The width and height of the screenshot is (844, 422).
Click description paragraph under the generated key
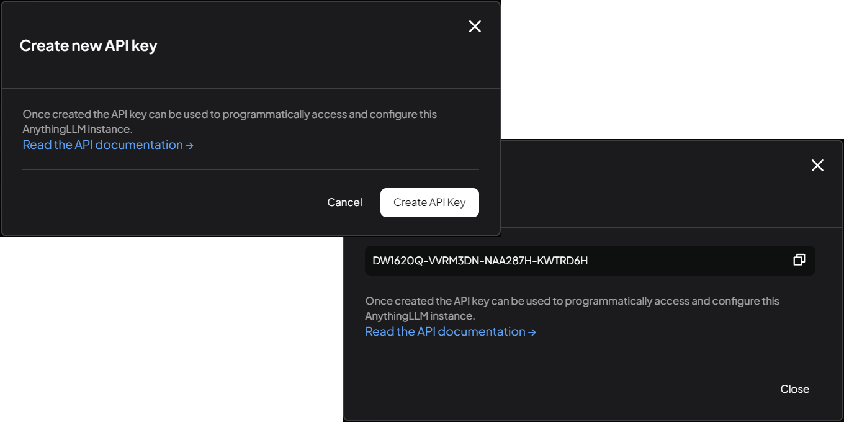click(572, 301)
